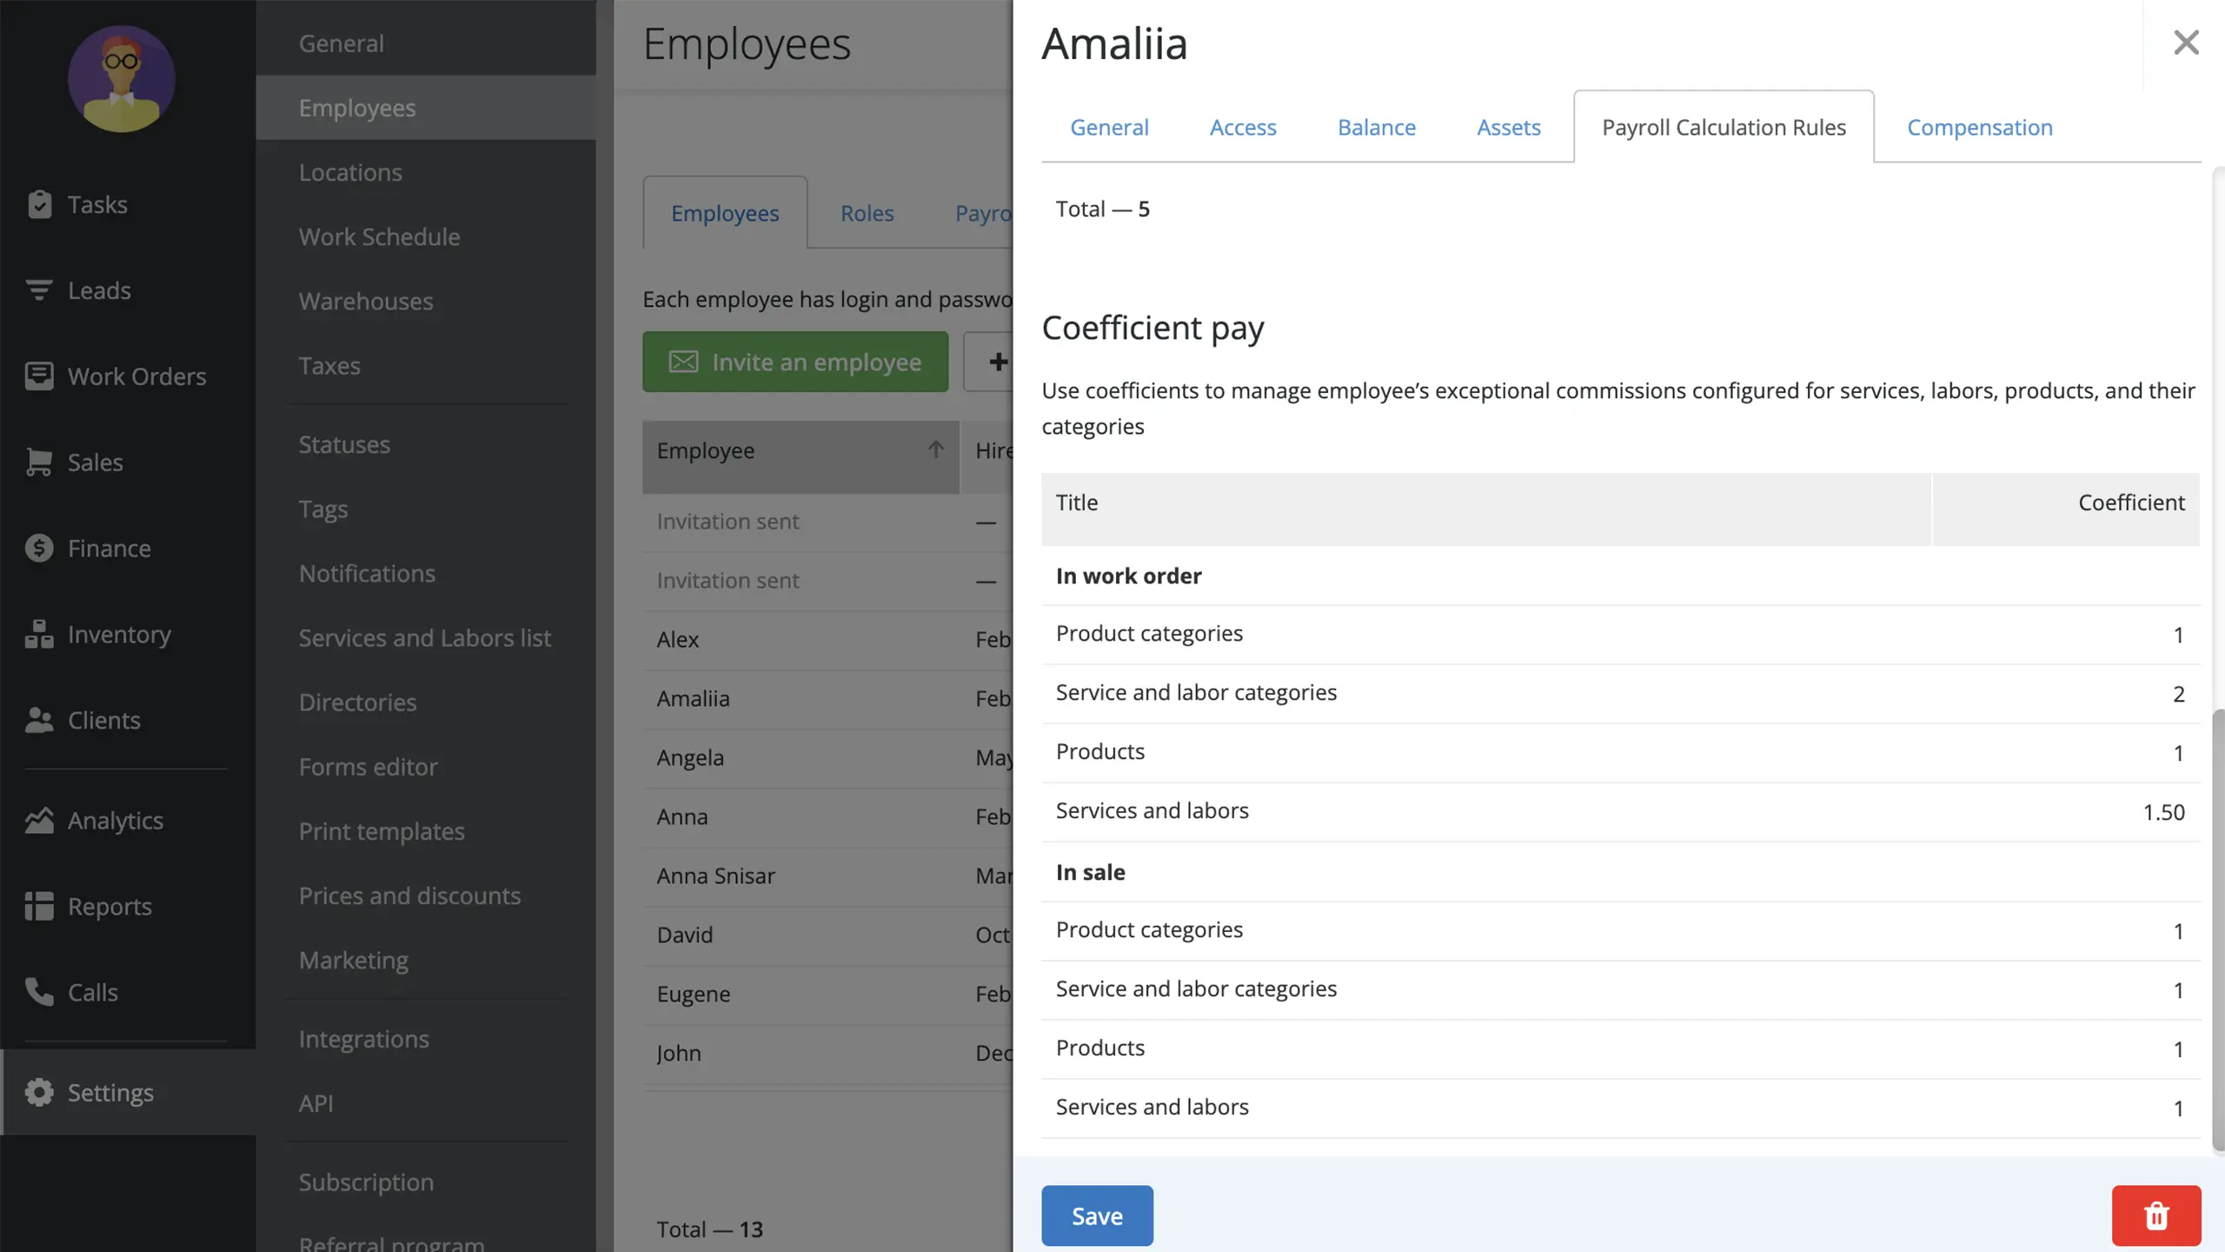Click the Invite an employee button
The image size is (2225, 1252).
point(794,361)
